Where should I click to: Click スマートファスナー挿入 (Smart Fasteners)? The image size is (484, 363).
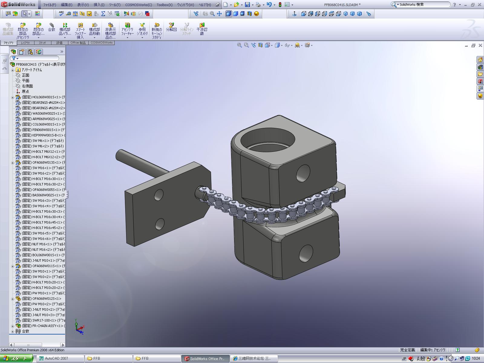pyautogui.click(x=80, y=31)
